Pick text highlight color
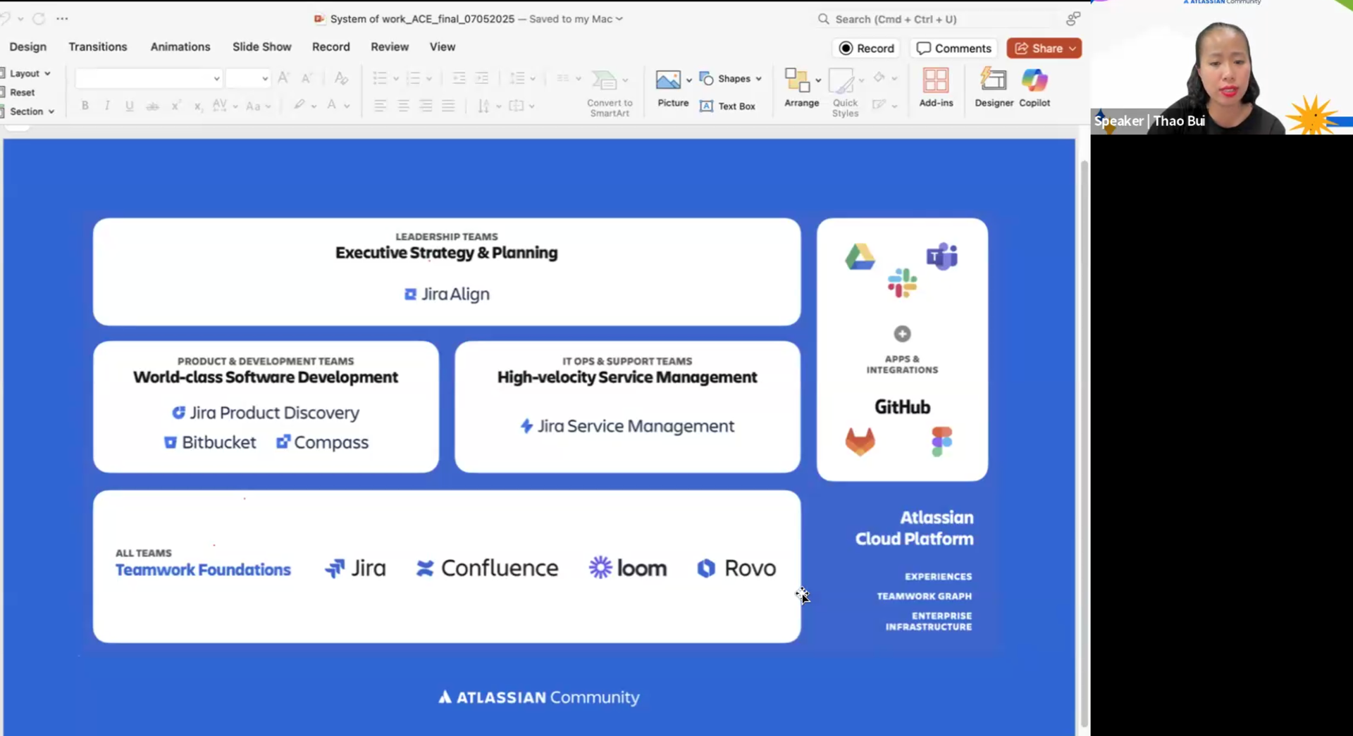 [x=299, y=105]
